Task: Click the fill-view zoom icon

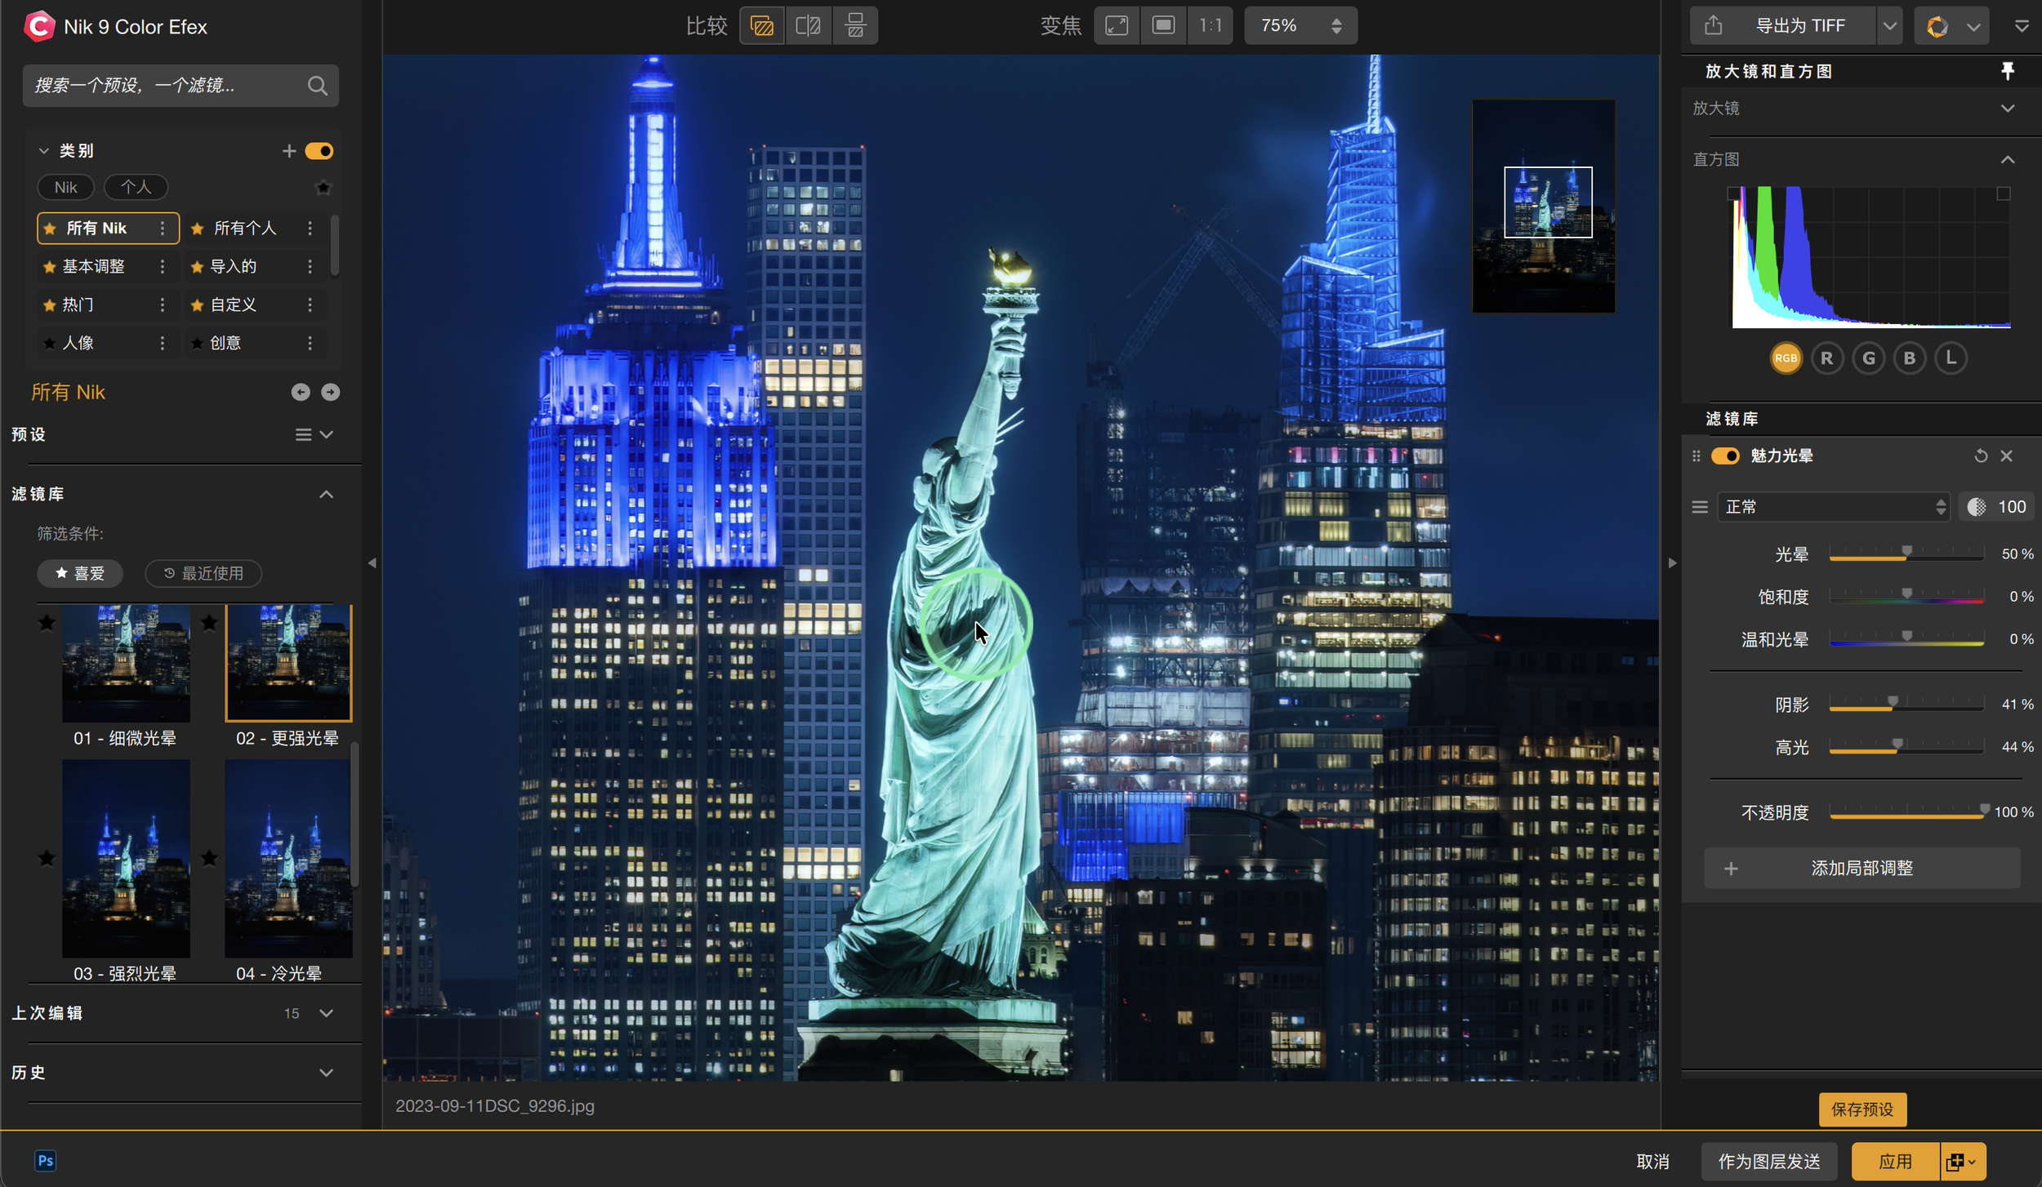Action: [1163, 25]
